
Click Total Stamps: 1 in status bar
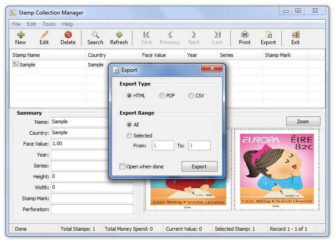point(78,229)
